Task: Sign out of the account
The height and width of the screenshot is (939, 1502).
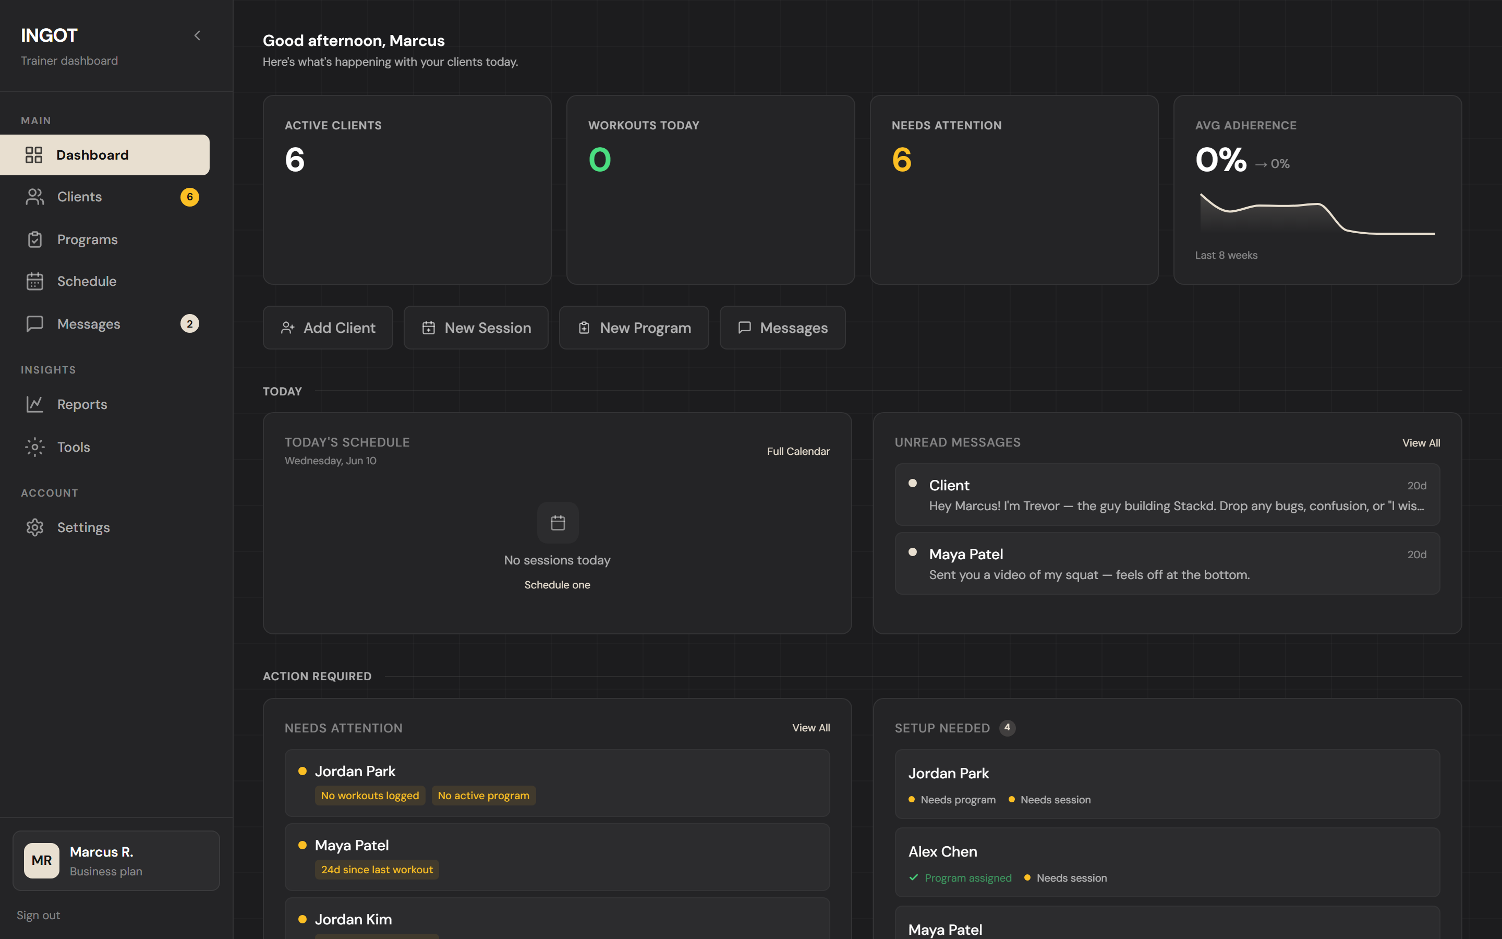Action: coord(39,915)
